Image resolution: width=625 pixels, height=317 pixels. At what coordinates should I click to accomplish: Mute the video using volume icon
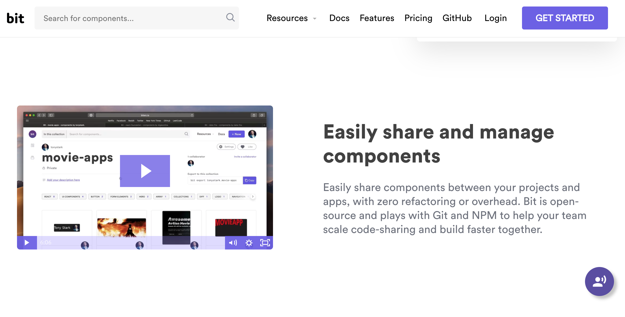(233, 243)
